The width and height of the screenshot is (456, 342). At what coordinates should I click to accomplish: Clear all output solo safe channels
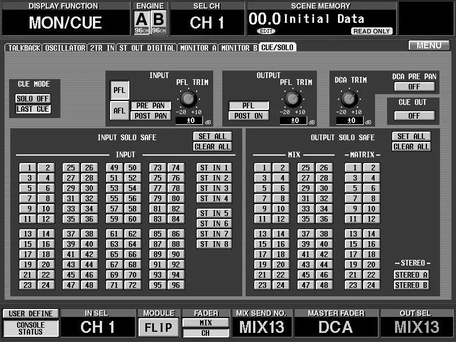click(x=411, y=146)
